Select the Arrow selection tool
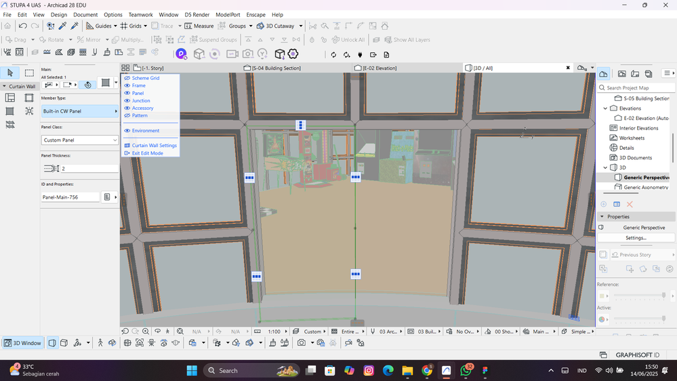The height and width of the screenshot is (381, 677). pos(10,73)
